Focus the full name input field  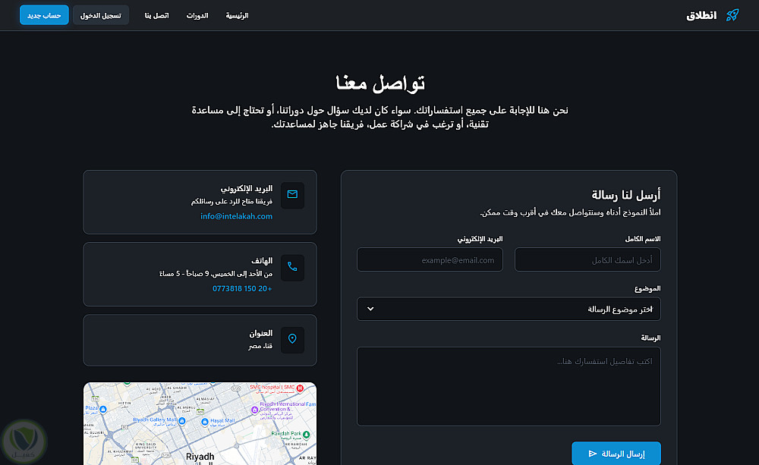click(x=587, y=260)
